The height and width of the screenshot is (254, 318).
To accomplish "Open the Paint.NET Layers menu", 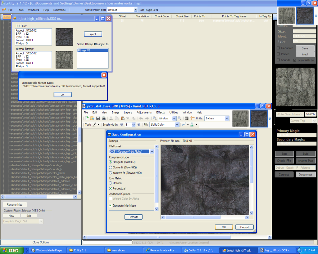I will pos(128,112).
